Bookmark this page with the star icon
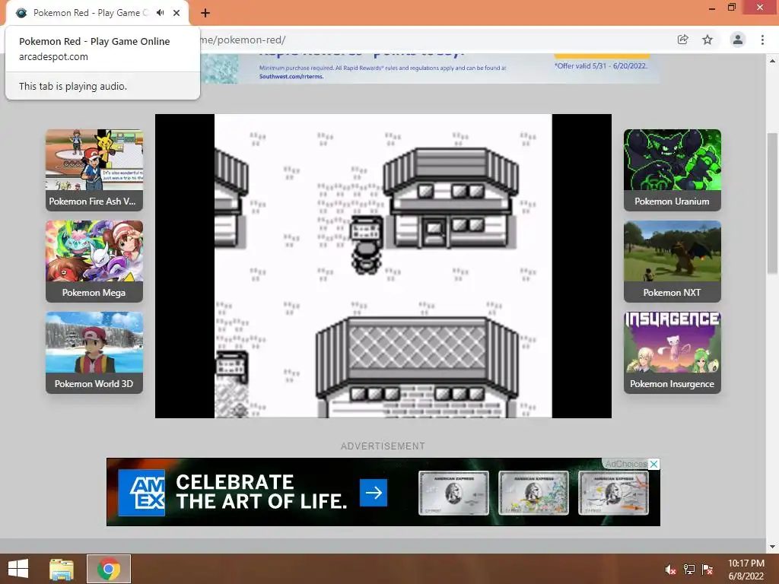 707,40
